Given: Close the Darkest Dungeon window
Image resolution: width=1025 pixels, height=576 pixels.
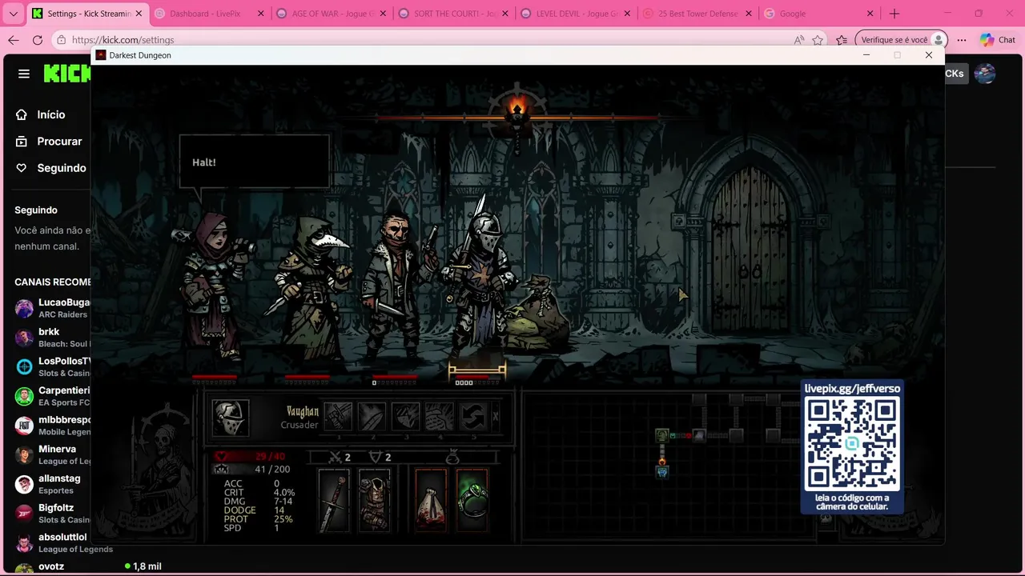Looking at the screenshot, I should click(x=929, y=55).
